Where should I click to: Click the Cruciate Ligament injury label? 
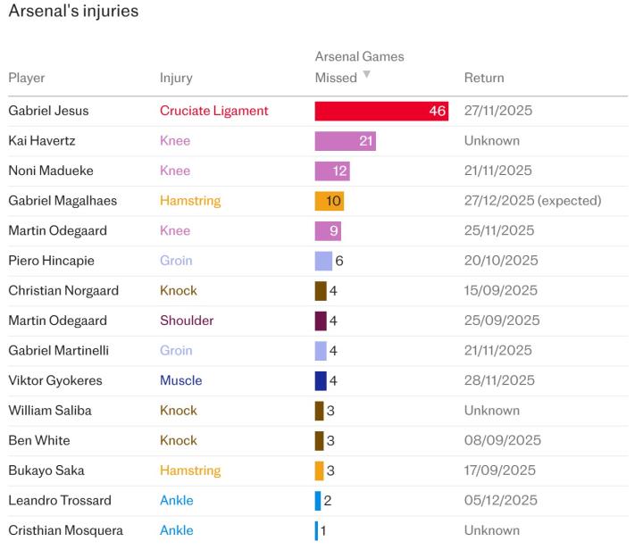pyautogui.click(x=214, y=111)
